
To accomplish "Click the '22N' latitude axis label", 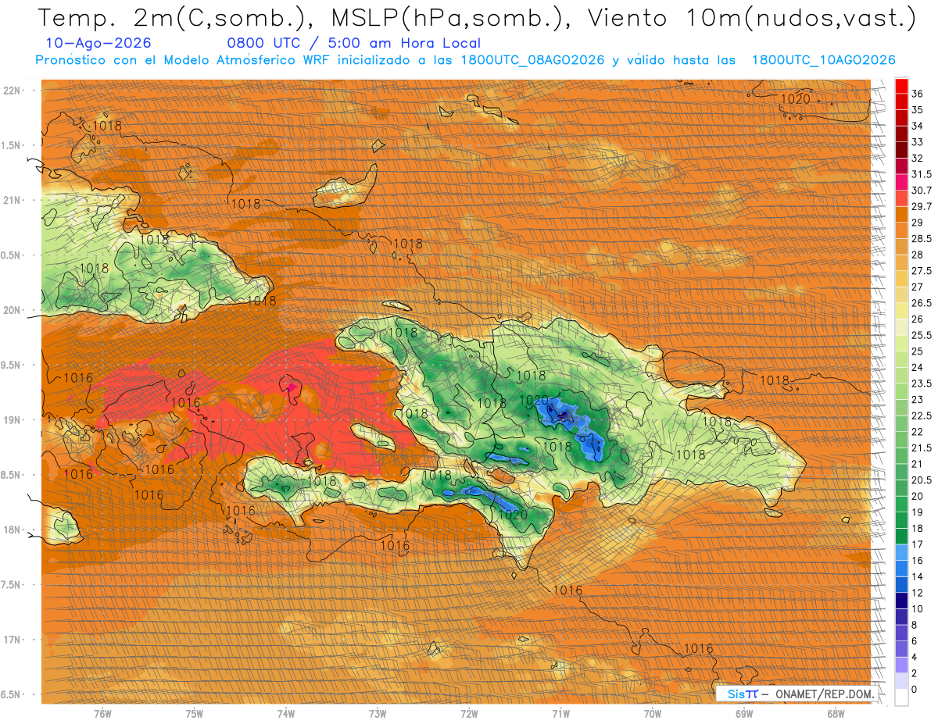I will click(x=13, y=91).
